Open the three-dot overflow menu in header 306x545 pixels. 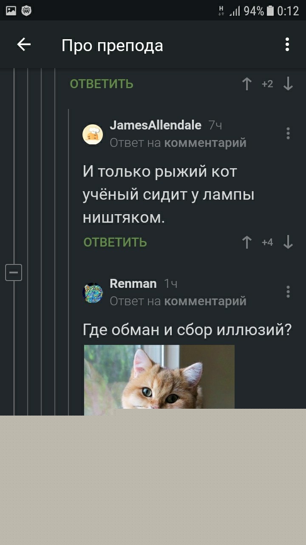pyautogui.click(x=287, y=44)
